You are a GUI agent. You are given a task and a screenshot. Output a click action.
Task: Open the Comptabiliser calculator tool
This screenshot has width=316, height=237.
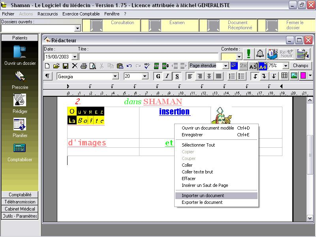(19, 148)
